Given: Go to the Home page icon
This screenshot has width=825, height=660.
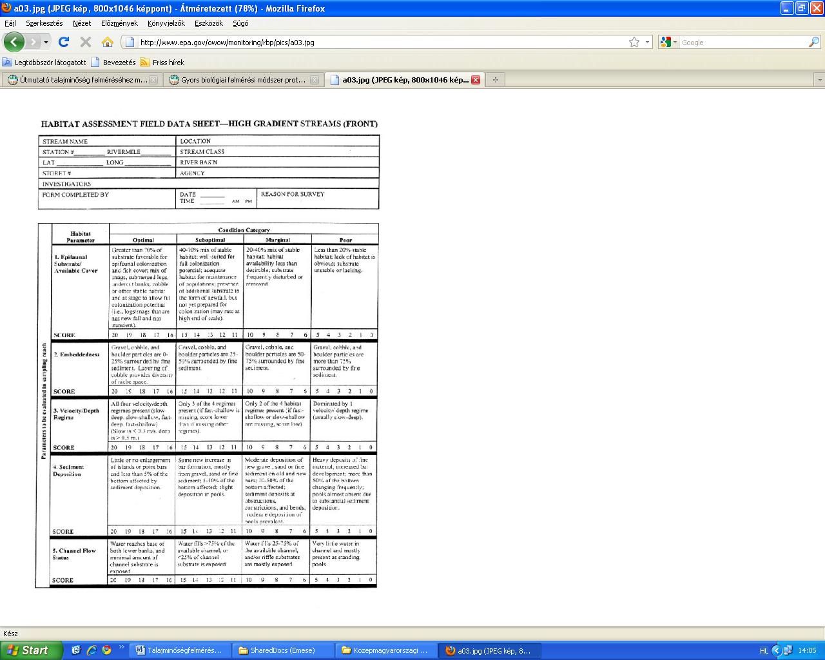Looking at the screenshot, I should [x=108, y=42].
